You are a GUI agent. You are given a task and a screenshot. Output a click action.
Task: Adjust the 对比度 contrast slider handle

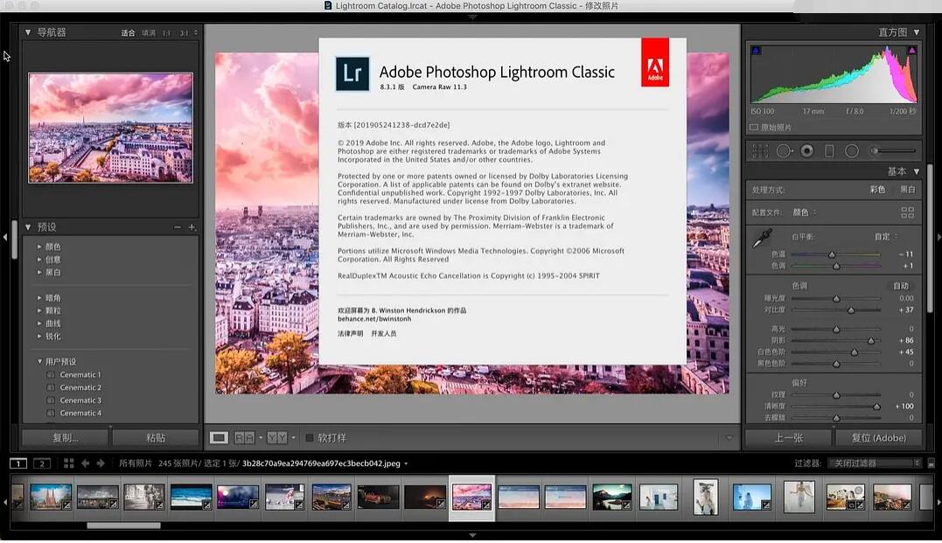(x=851, y=310)
